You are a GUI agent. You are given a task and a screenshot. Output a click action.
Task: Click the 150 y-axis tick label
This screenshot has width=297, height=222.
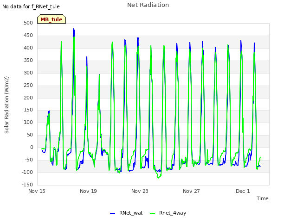28,110
